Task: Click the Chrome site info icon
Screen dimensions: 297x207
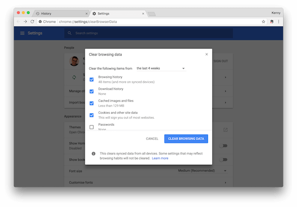Action: [x=40, y=22]
